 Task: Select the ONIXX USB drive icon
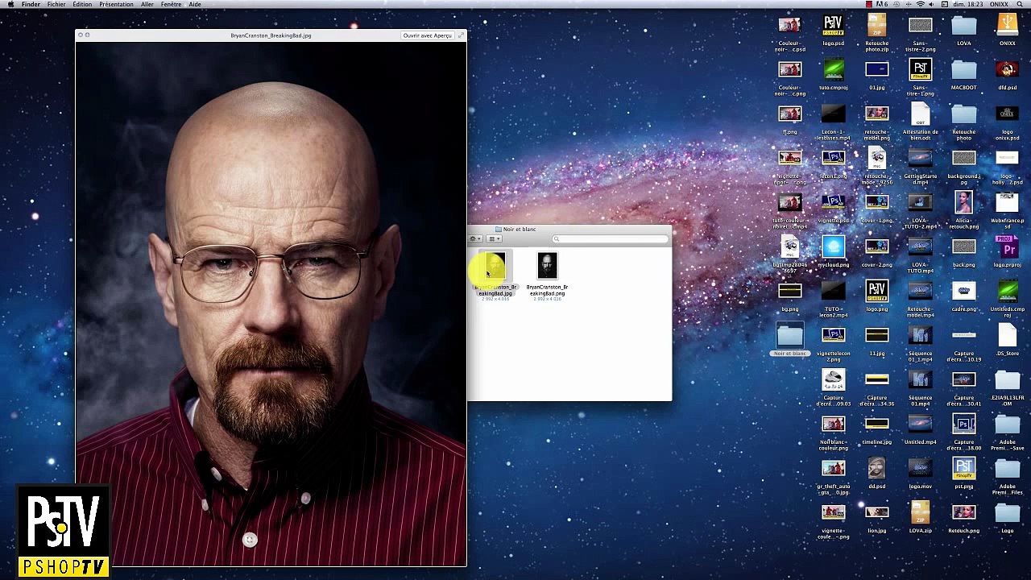tap(1007, 26)
